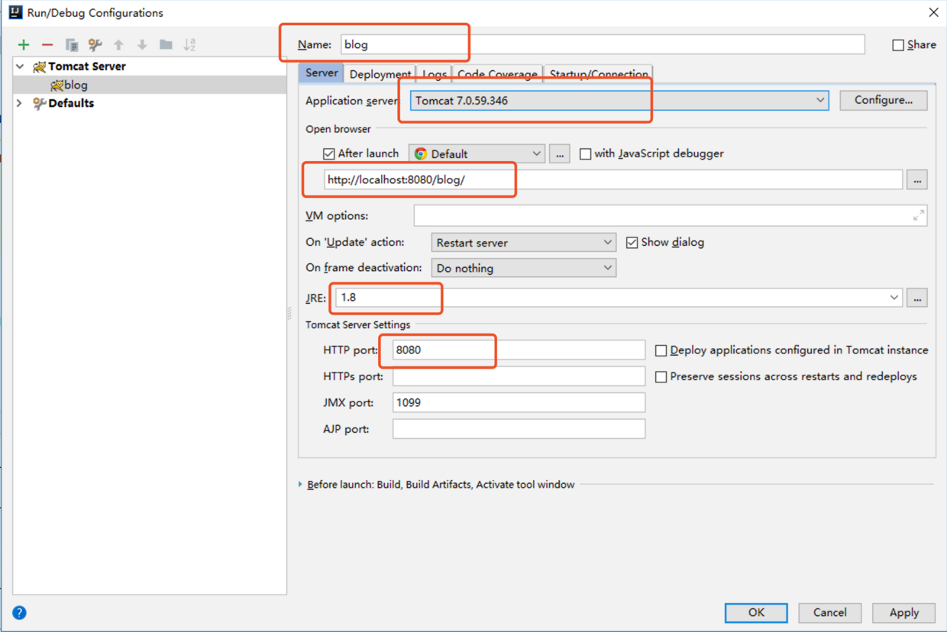Copy configuration icon in toolbar
This screenshot has width=947, height=632.
coord(72,45)
